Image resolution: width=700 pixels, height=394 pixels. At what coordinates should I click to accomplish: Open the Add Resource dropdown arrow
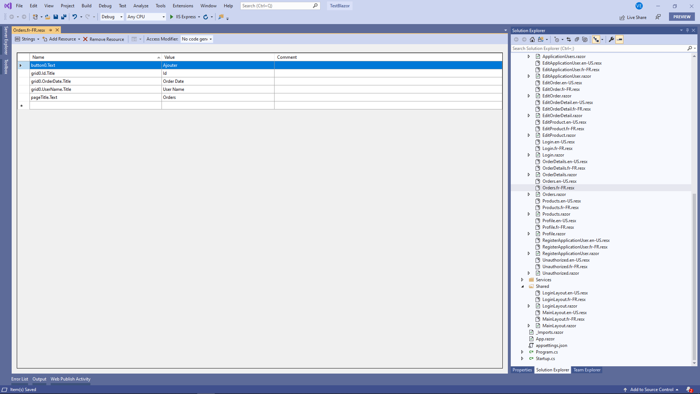coord(79,39)
